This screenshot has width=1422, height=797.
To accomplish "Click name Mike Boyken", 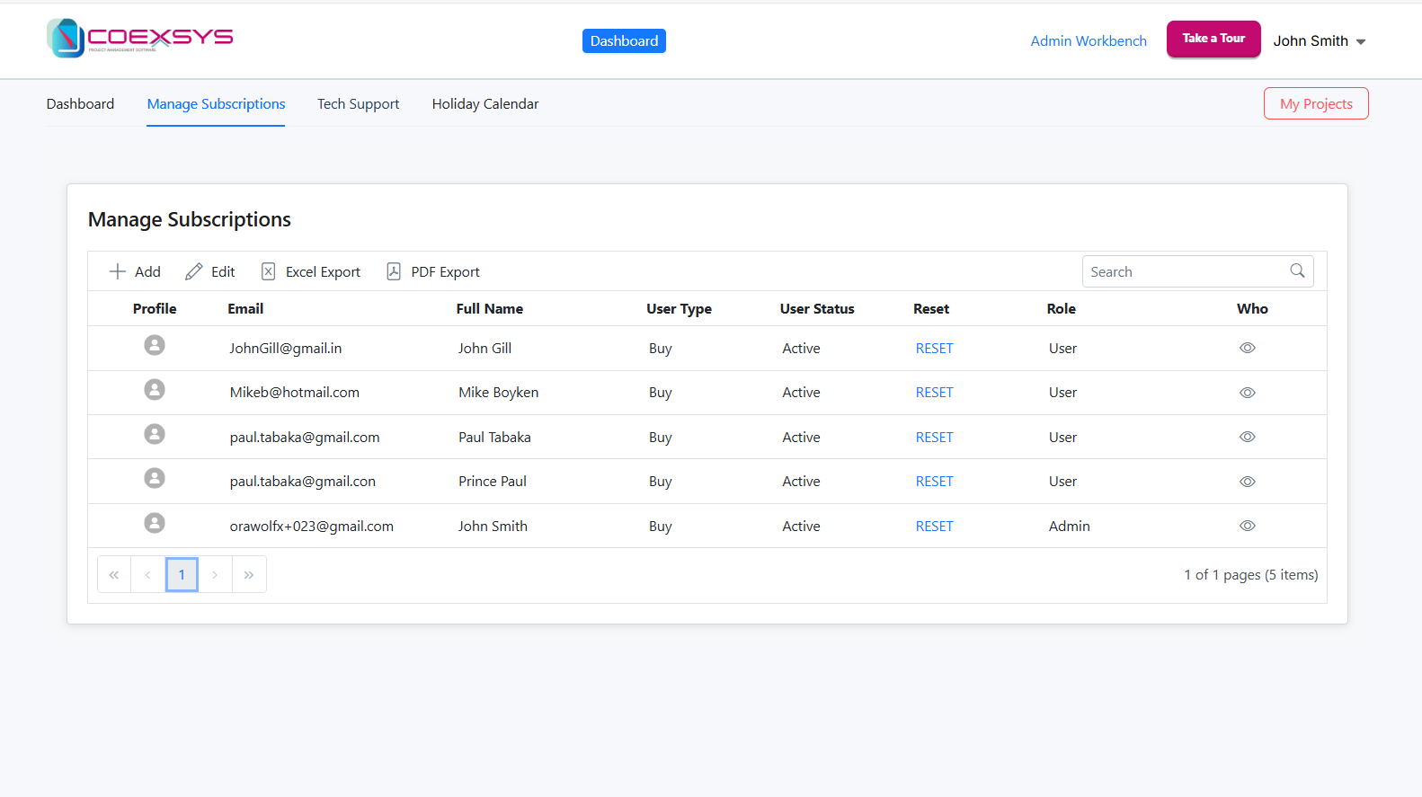I will click(x=499, y=393).
